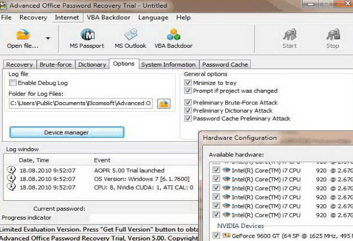
Task: Click the Current password label
Action: (59, 209)
